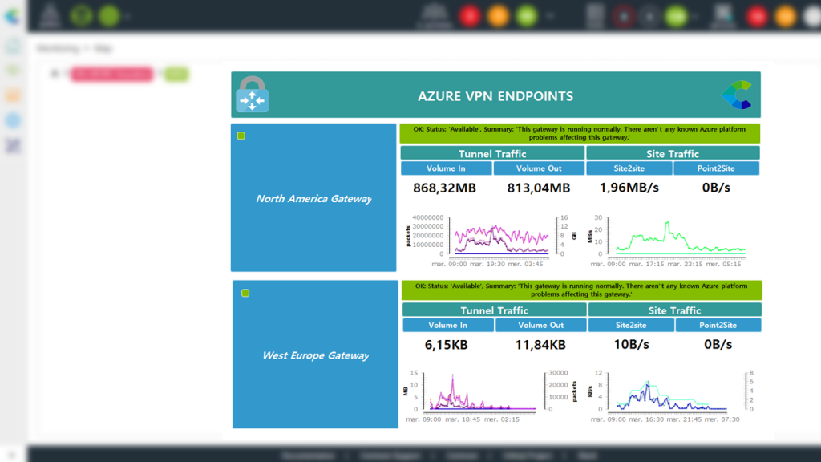Image resolution: width=821 pixels, height=462 pixels.
Task: Click the red-outlined services counter circle
Action: [624, 16]
